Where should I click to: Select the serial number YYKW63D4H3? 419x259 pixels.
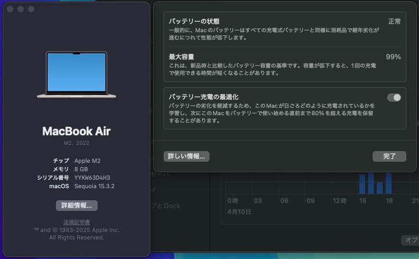pos(92,178)
